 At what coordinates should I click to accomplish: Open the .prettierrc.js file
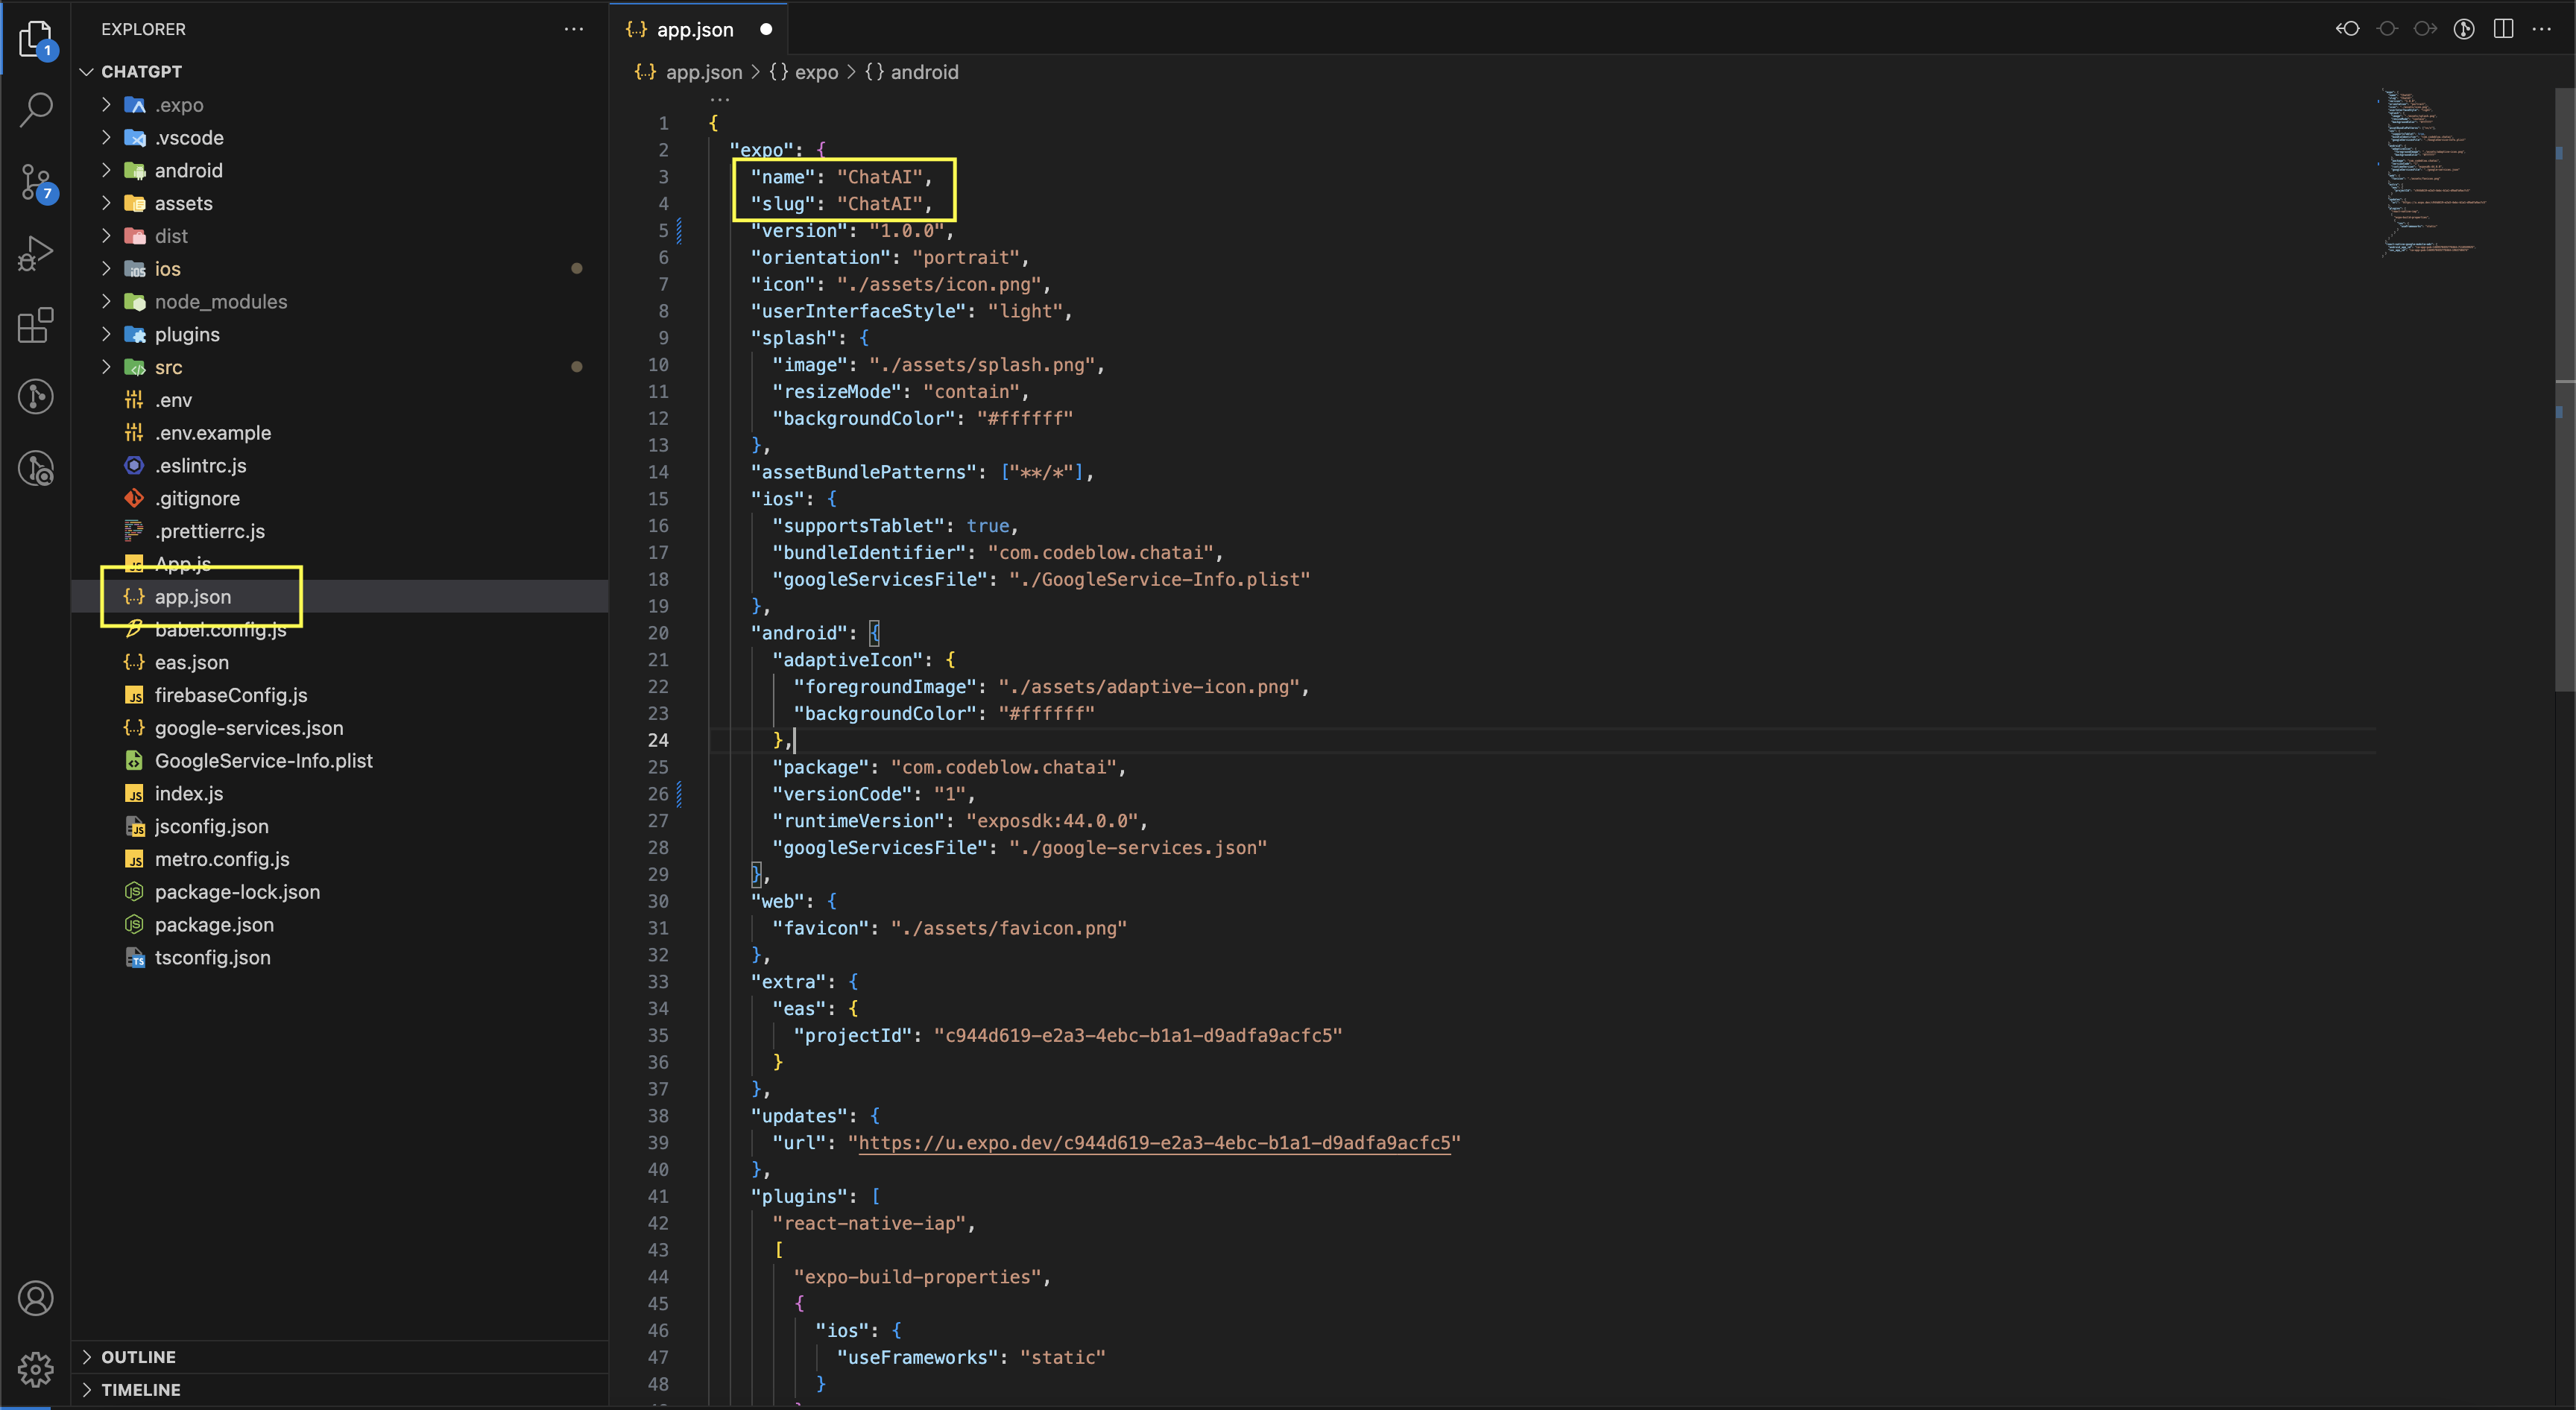[x=340, y=531]
